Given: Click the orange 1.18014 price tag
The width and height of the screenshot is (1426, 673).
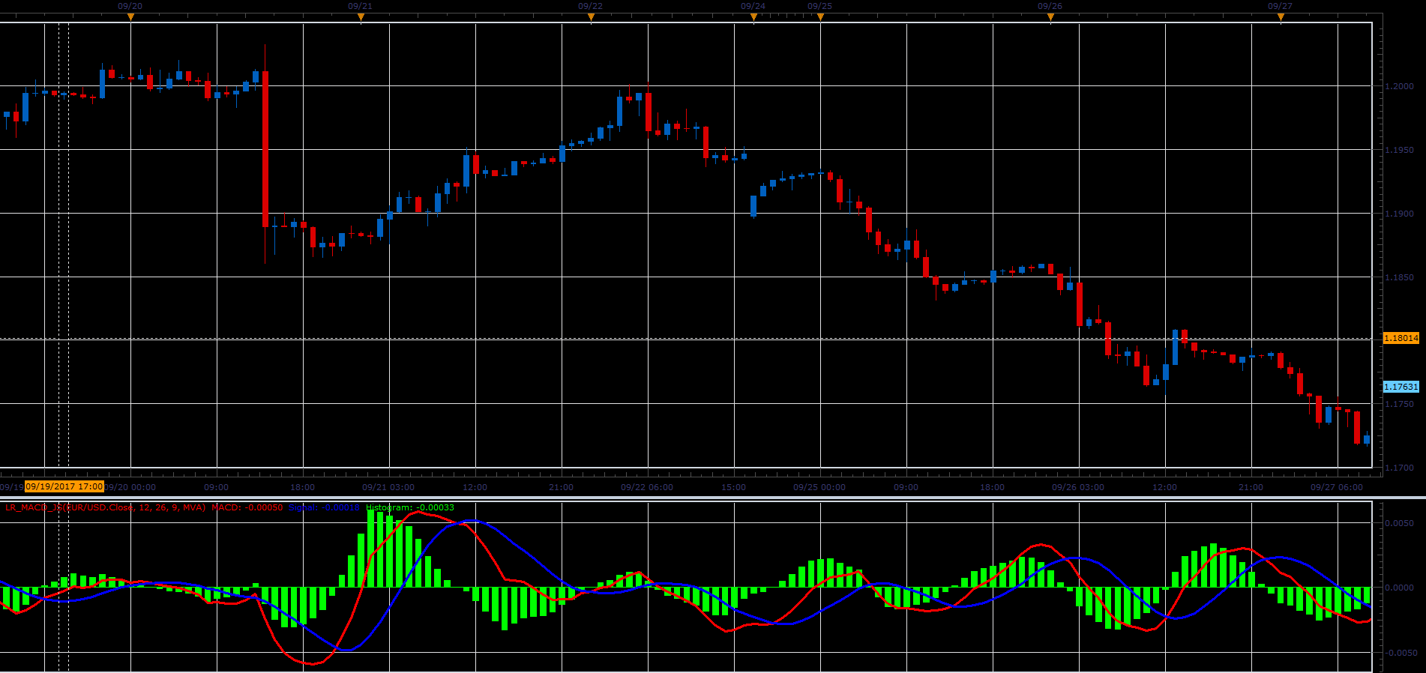Looking at the screenshot, I should click(1401, 338).
